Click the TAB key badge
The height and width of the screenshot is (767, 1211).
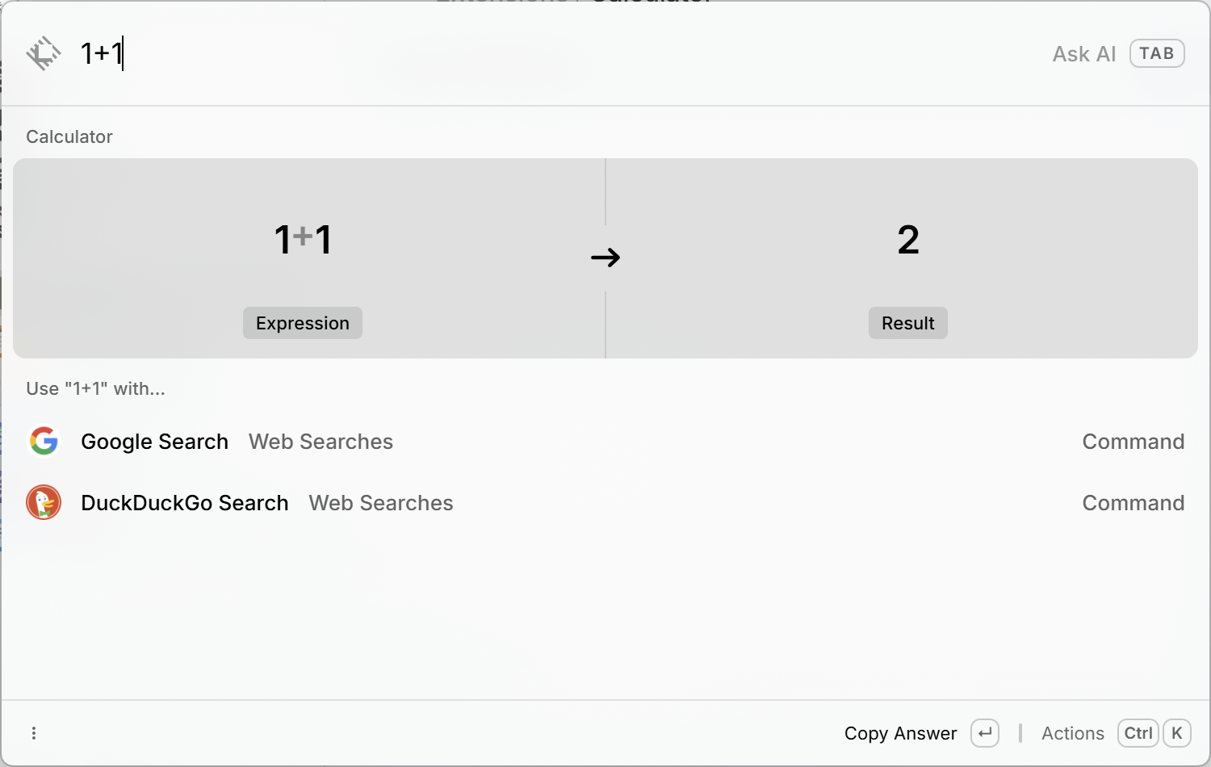[x=1157, y=53]
